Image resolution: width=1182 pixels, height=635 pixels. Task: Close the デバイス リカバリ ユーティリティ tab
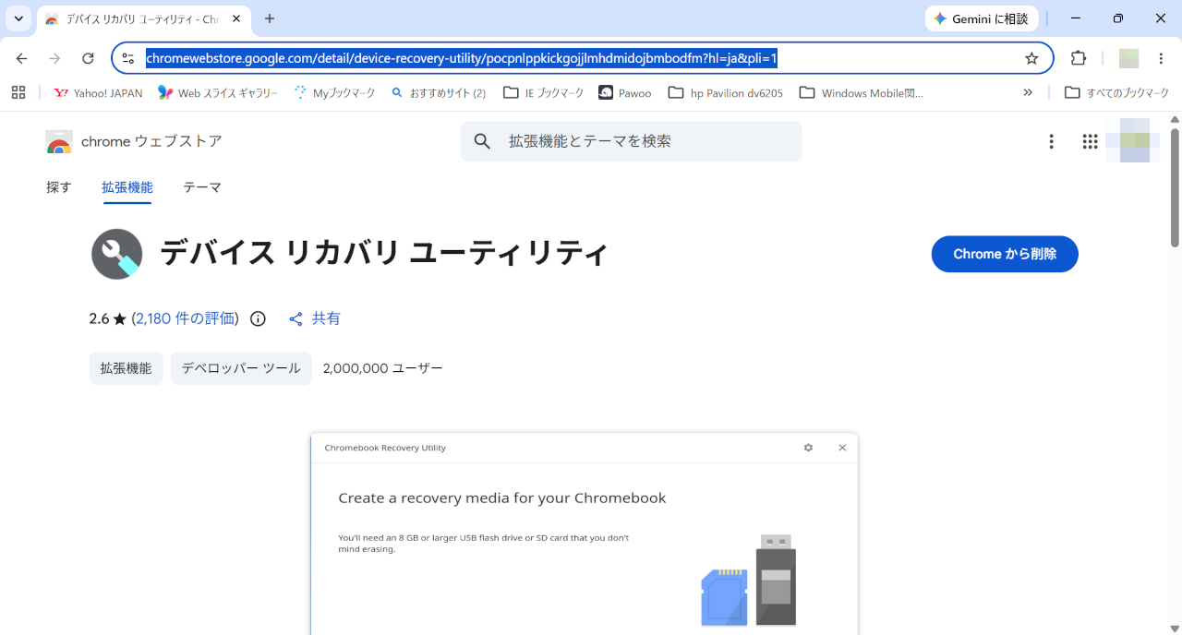236,18
